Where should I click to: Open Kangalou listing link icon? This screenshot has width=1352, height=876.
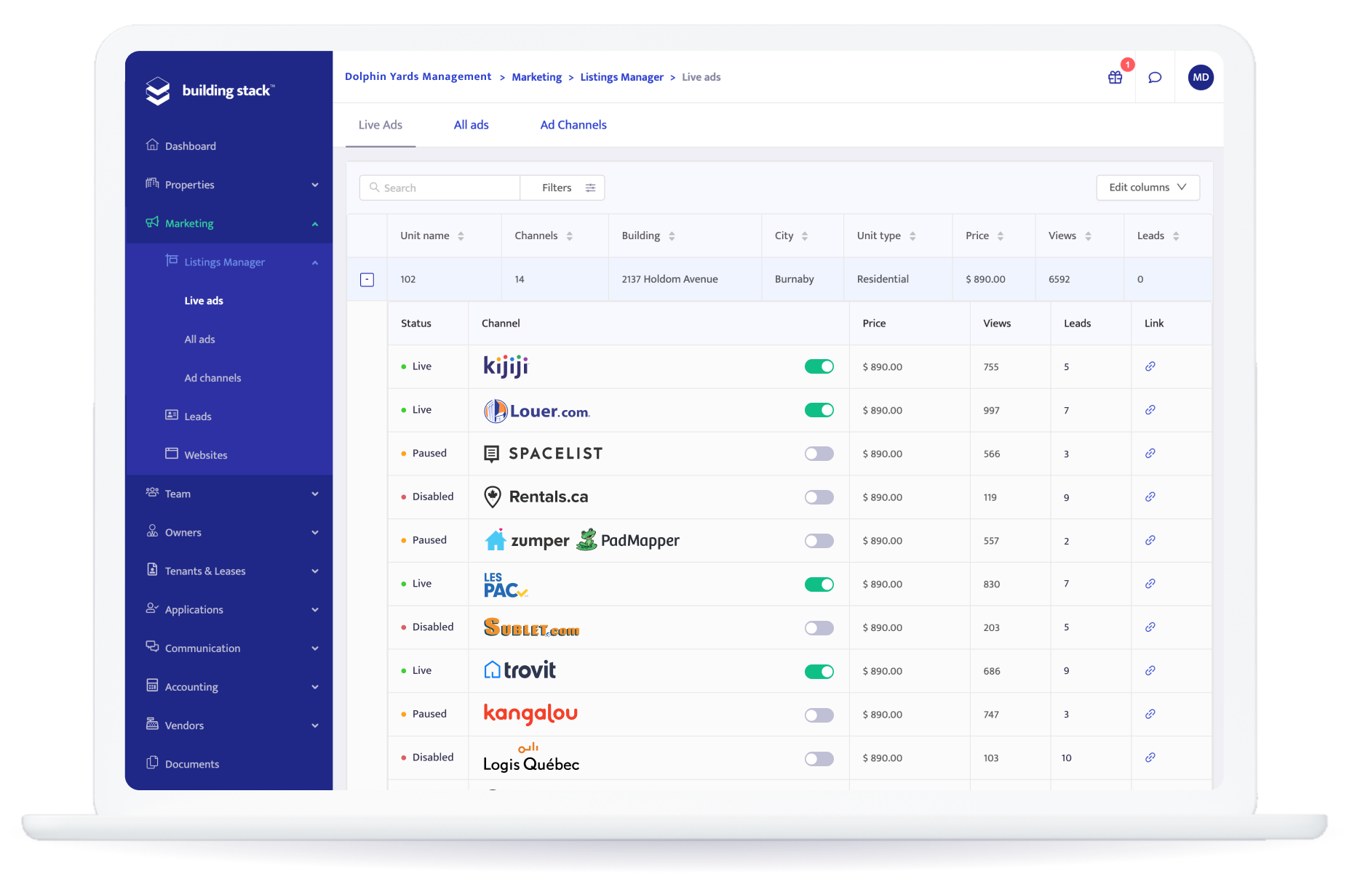[1150, 714]
